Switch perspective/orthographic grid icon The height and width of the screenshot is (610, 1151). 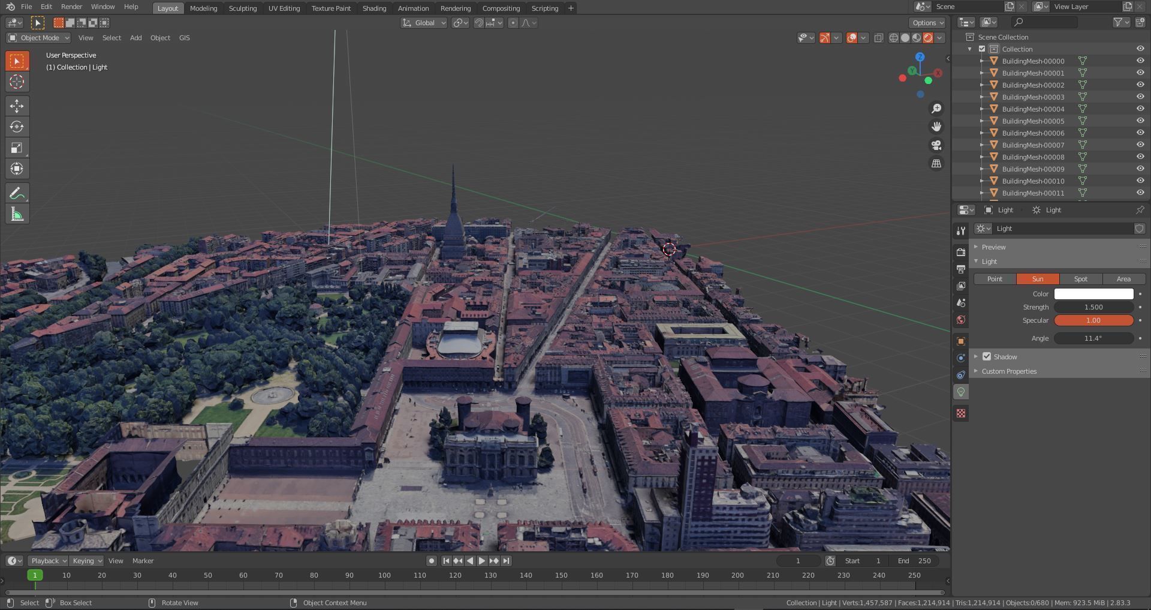[x=936, y=163]
